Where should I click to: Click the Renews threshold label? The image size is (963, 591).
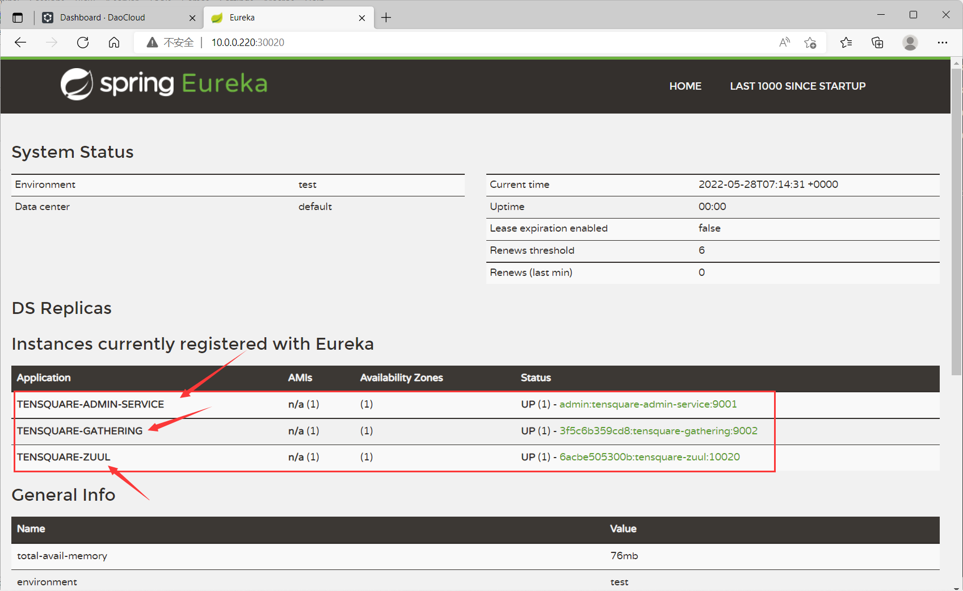tap(532, 250)
